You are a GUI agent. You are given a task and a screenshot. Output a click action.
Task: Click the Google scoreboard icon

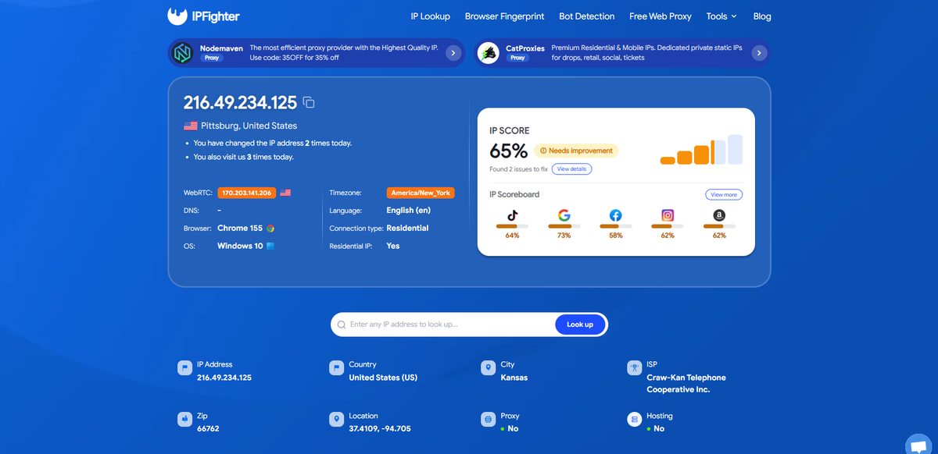pos(564,215)
